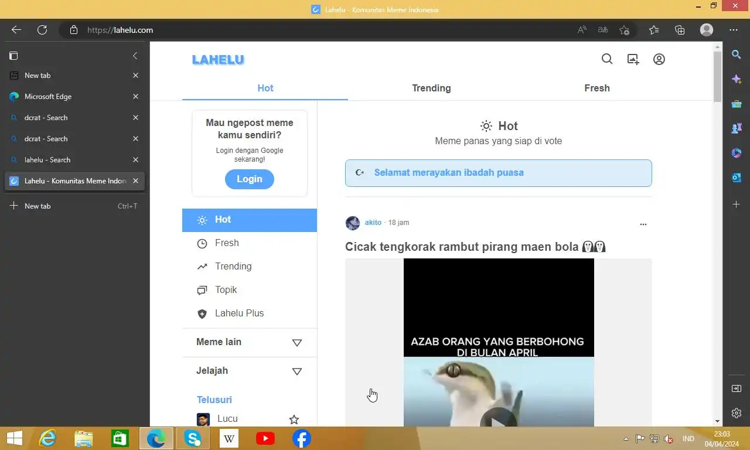Screen dimensions: 750x450
Task: Open the Lucu topic link
Action: (x=227, y=419)
